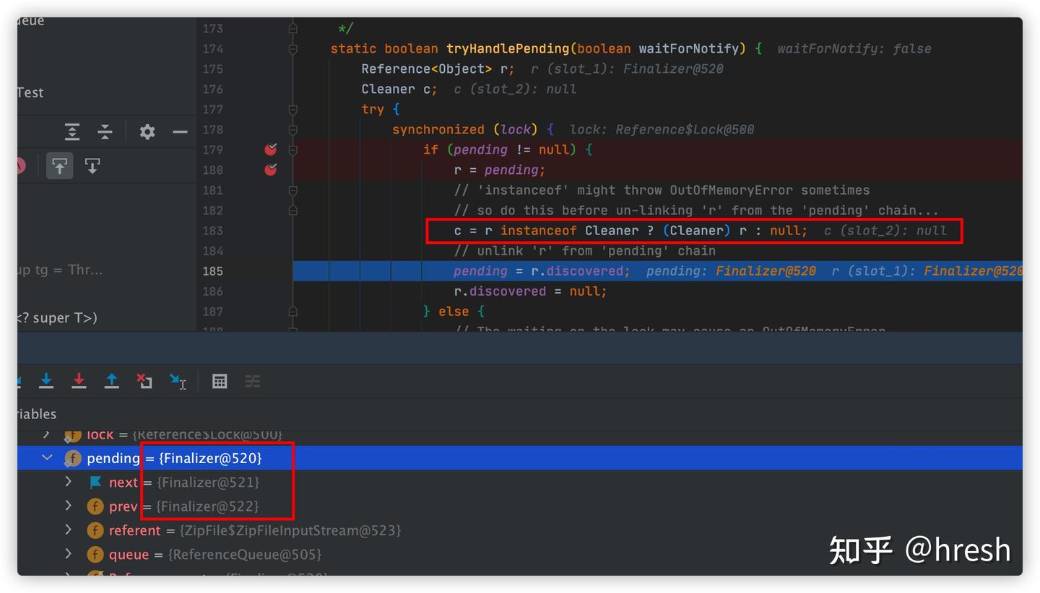Toggle the breakpoint on line 180
The width and height of the screenshot is (1040, 593).
coord(271,170)
